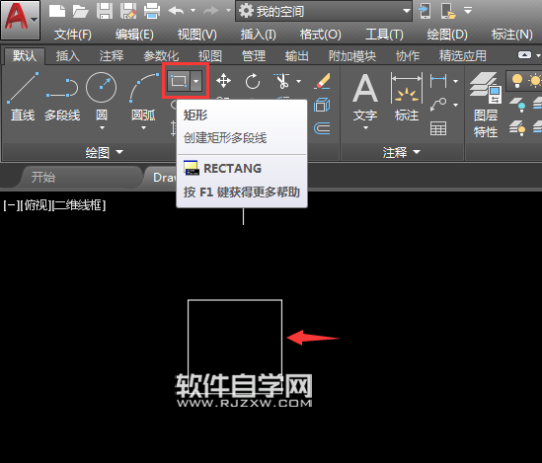Click the linear dimension icon

(438, 81)
